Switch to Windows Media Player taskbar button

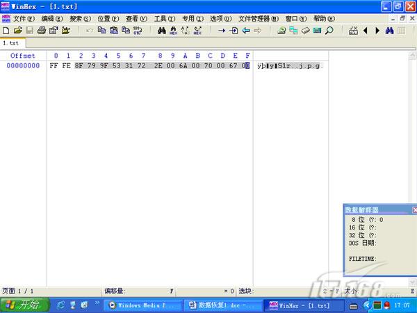click(x=138, y=305)
